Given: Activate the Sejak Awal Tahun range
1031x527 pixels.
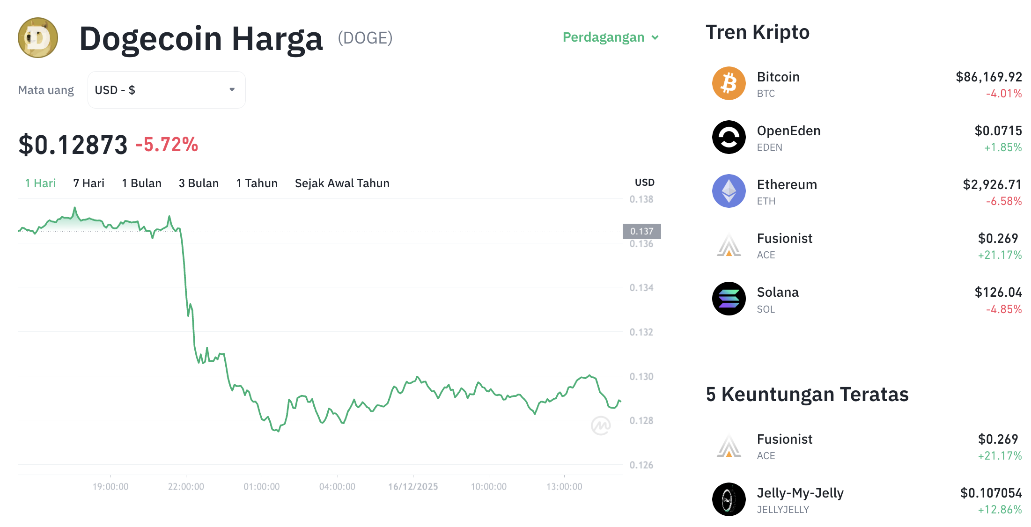Looking at the screenshot, I should [x=342, y=183].
